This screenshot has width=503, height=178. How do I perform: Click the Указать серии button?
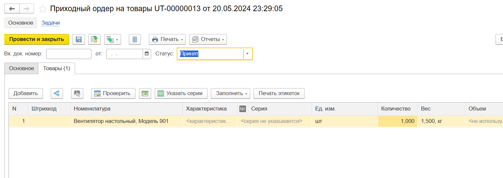[x=181, y=93]
